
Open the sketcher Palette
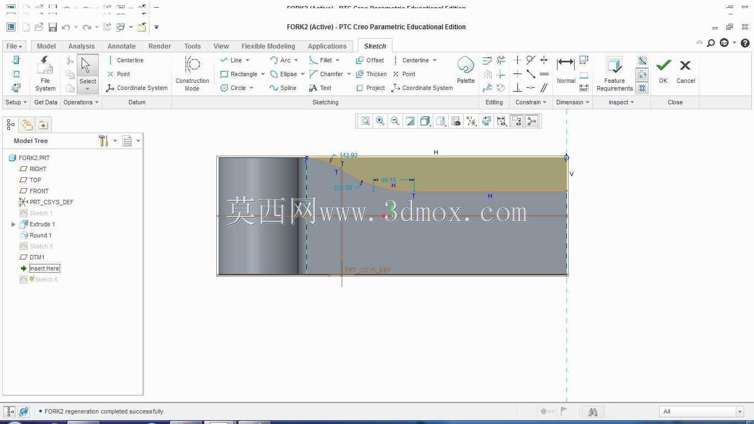pyautogui.click(x=466, y=70)
